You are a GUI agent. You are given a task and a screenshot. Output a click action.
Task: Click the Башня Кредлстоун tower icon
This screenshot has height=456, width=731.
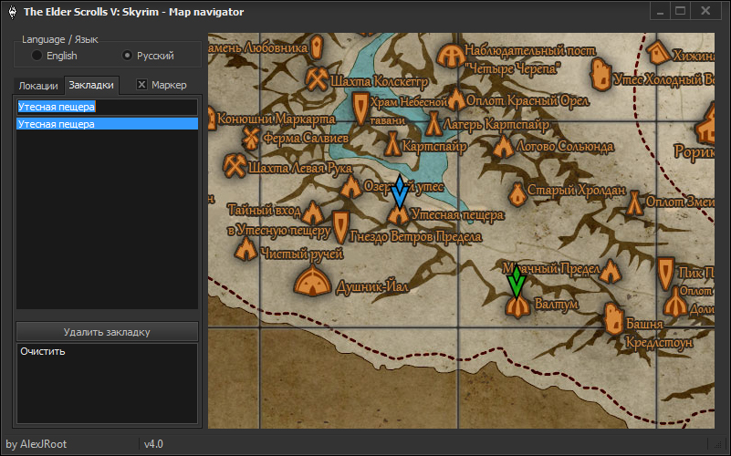point(614,318)
